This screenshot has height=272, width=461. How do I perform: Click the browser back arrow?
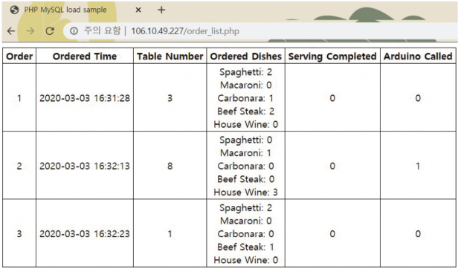coord(11,31)
